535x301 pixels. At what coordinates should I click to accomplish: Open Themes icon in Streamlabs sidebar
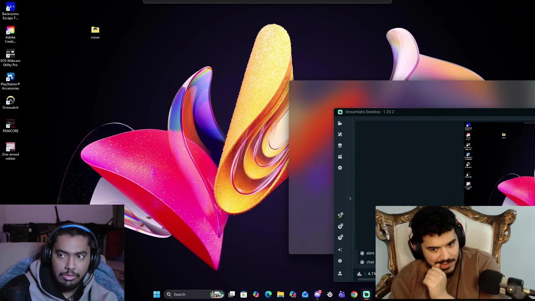[340, 134]
